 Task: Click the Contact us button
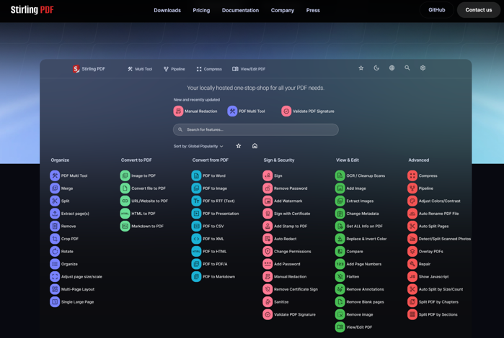(479, 10)
